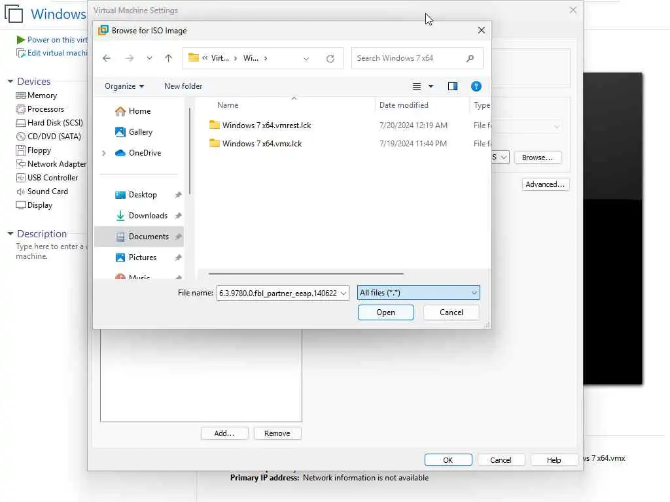The image size is (670, 502).
Task: Open the All files (*.*) type filter
Action: click(x=418, y=293)
